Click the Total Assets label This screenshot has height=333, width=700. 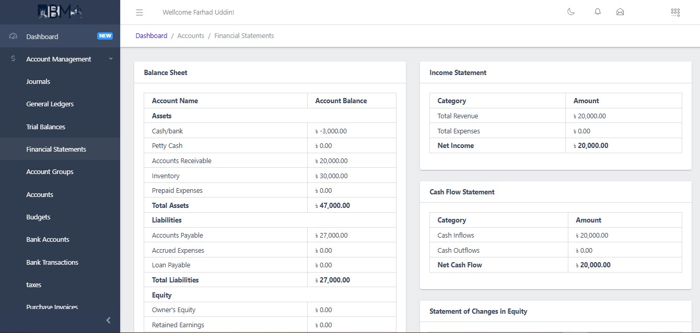point(170,205)
